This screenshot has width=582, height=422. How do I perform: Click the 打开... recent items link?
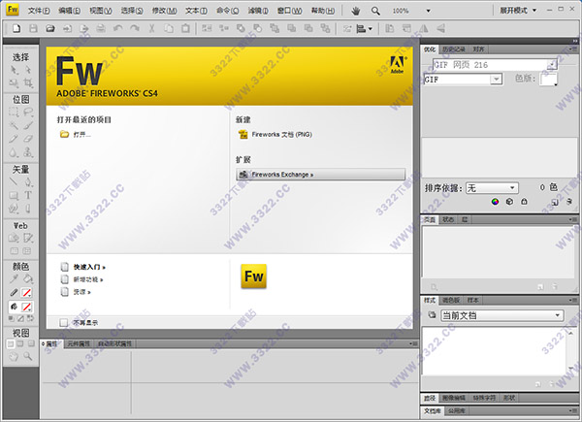(82, 134)
